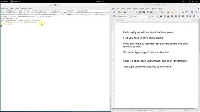The width and height of the screenshot is (200, 112).
Task: Expand the Undo history dropdown arrow
Action: (x=174, y=12)
